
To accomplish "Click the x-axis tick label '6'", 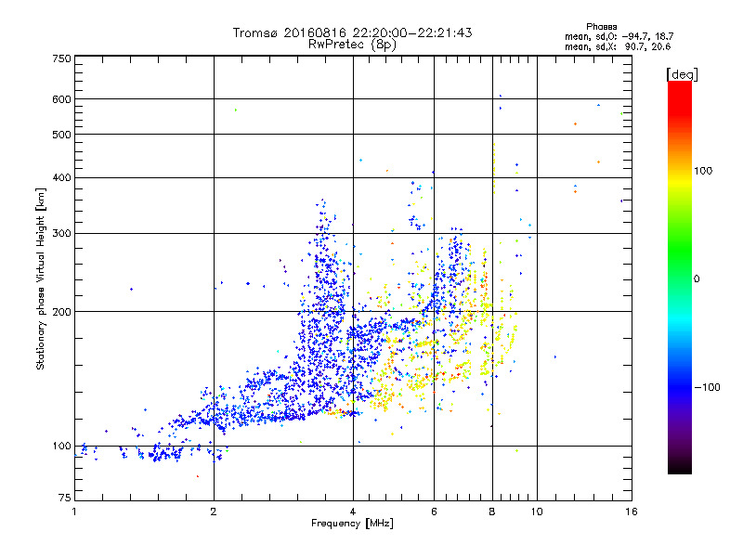I will coord(434,512).
